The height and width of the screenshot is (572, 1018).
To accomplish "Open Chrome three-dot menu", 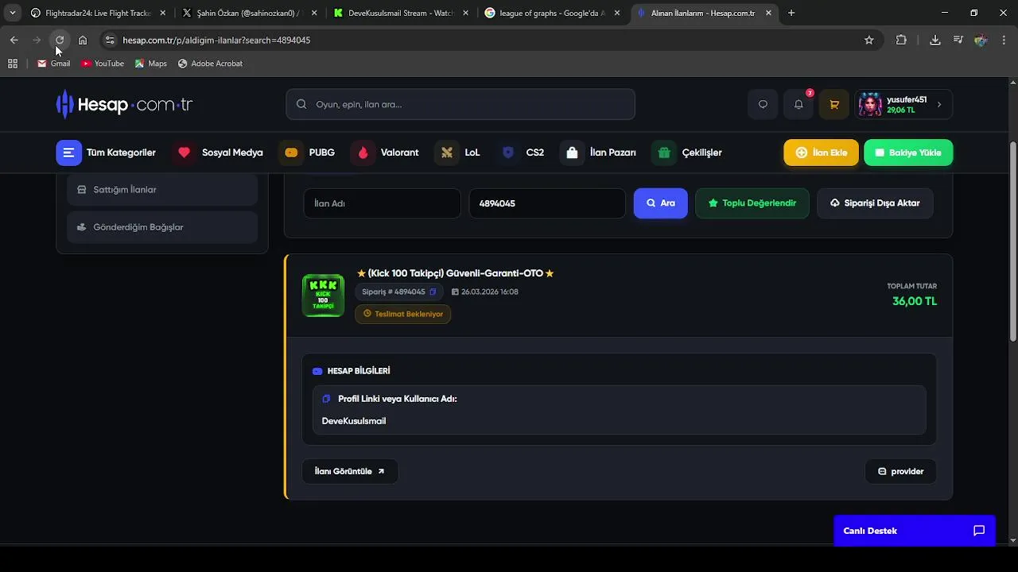I will click(1004, 40).
